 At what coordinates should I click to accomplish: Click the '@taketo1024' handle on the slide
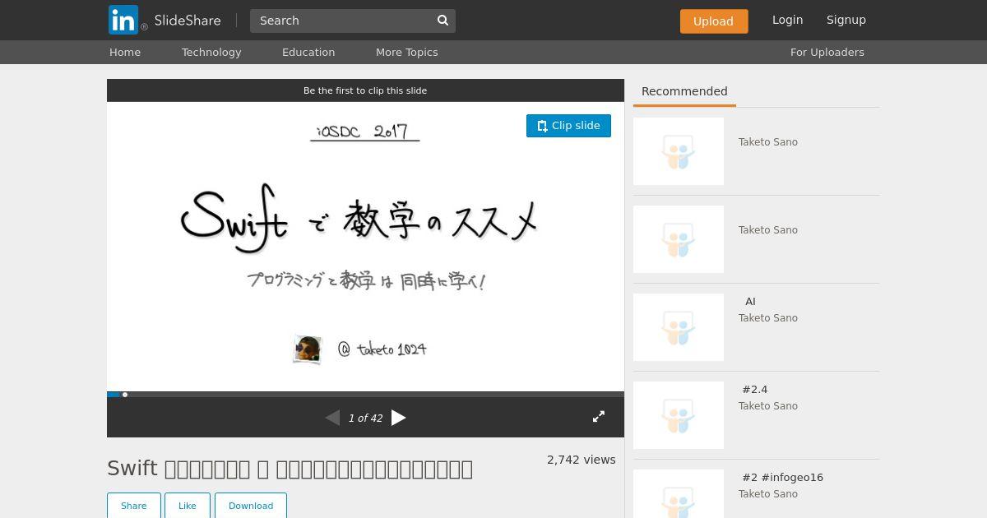[382, 349]
